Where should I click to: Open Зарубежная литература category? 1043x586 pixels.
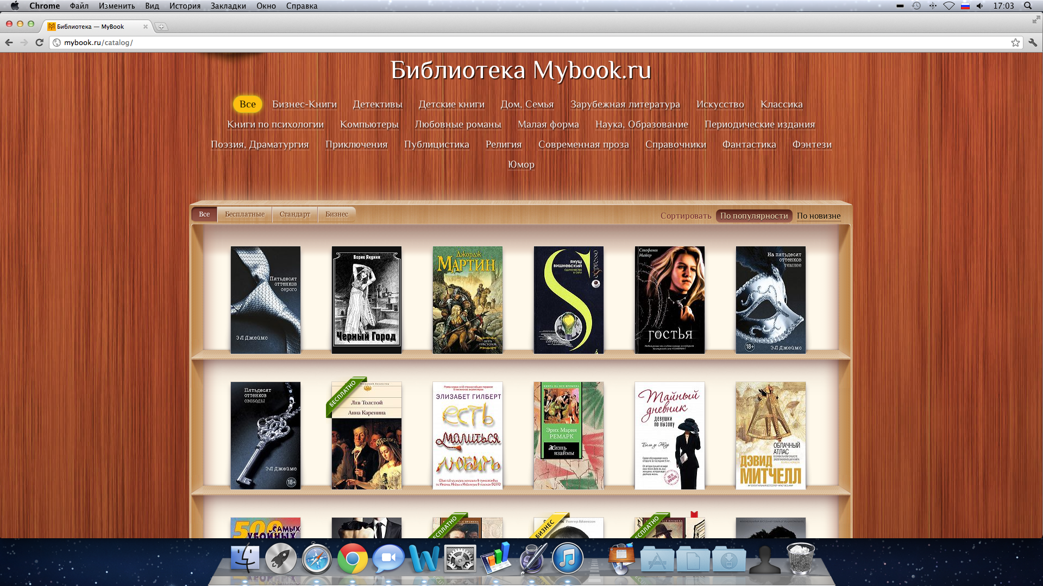click(625, 104)
